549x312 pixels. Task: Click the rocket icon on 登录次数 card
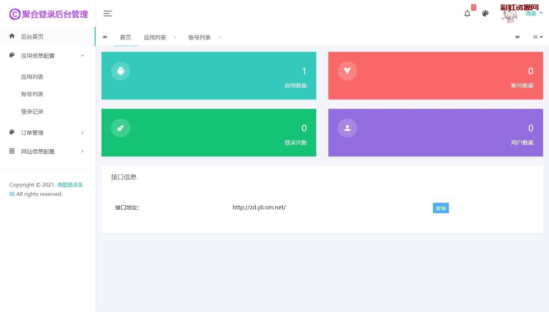click(121, 128)
